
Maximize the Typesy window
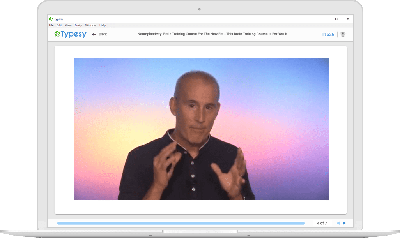click(x=336, y=19)
